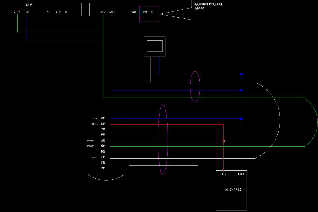Click the NO terminal on the left lock block
This screenshot has height=212, width=318.
[x=49, y=12]
